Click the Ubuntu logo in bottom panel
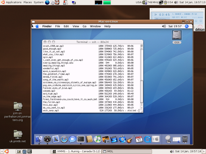The width and height of the screenshot is (206, 154). (6, 152)
